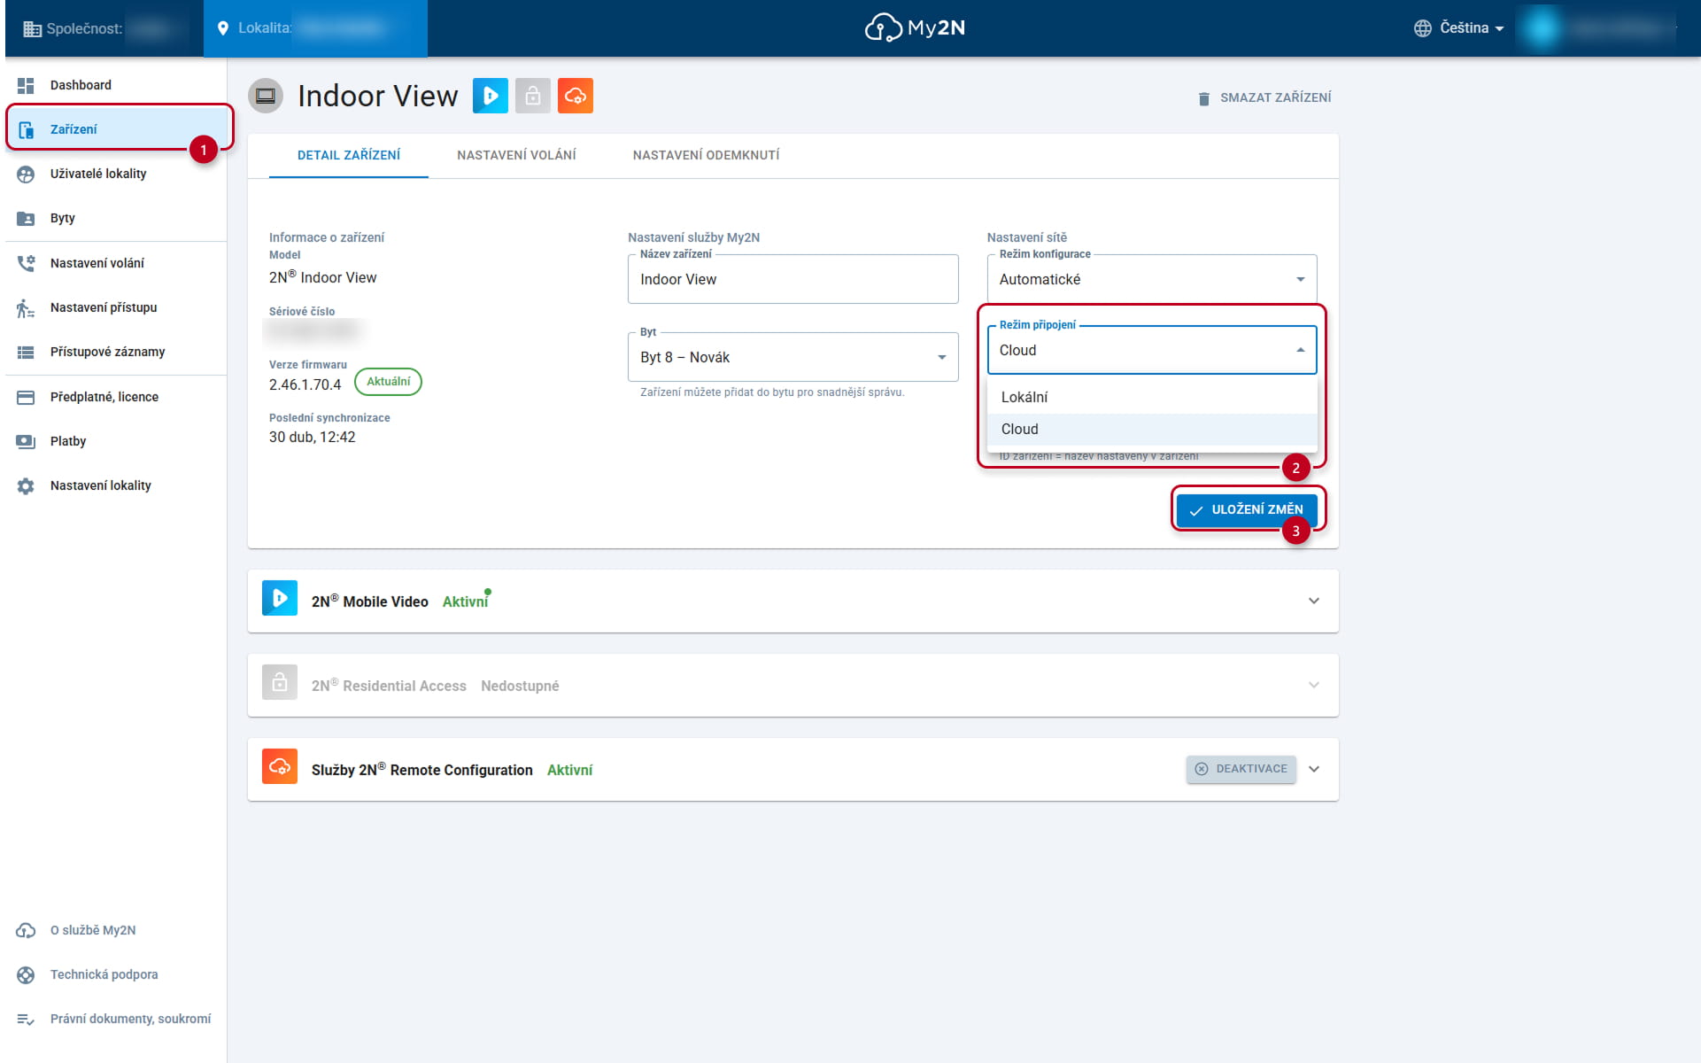Image resolution: width=1701 pixels, height=1063 pixels.
Task: Click the Uložení změn save button
Action: point(1247,509)
